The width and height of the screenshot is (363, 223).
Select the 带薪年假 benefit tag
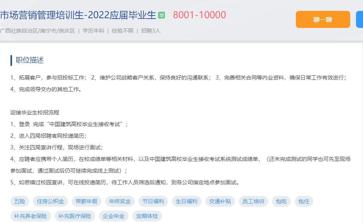[x=86, y=202]
